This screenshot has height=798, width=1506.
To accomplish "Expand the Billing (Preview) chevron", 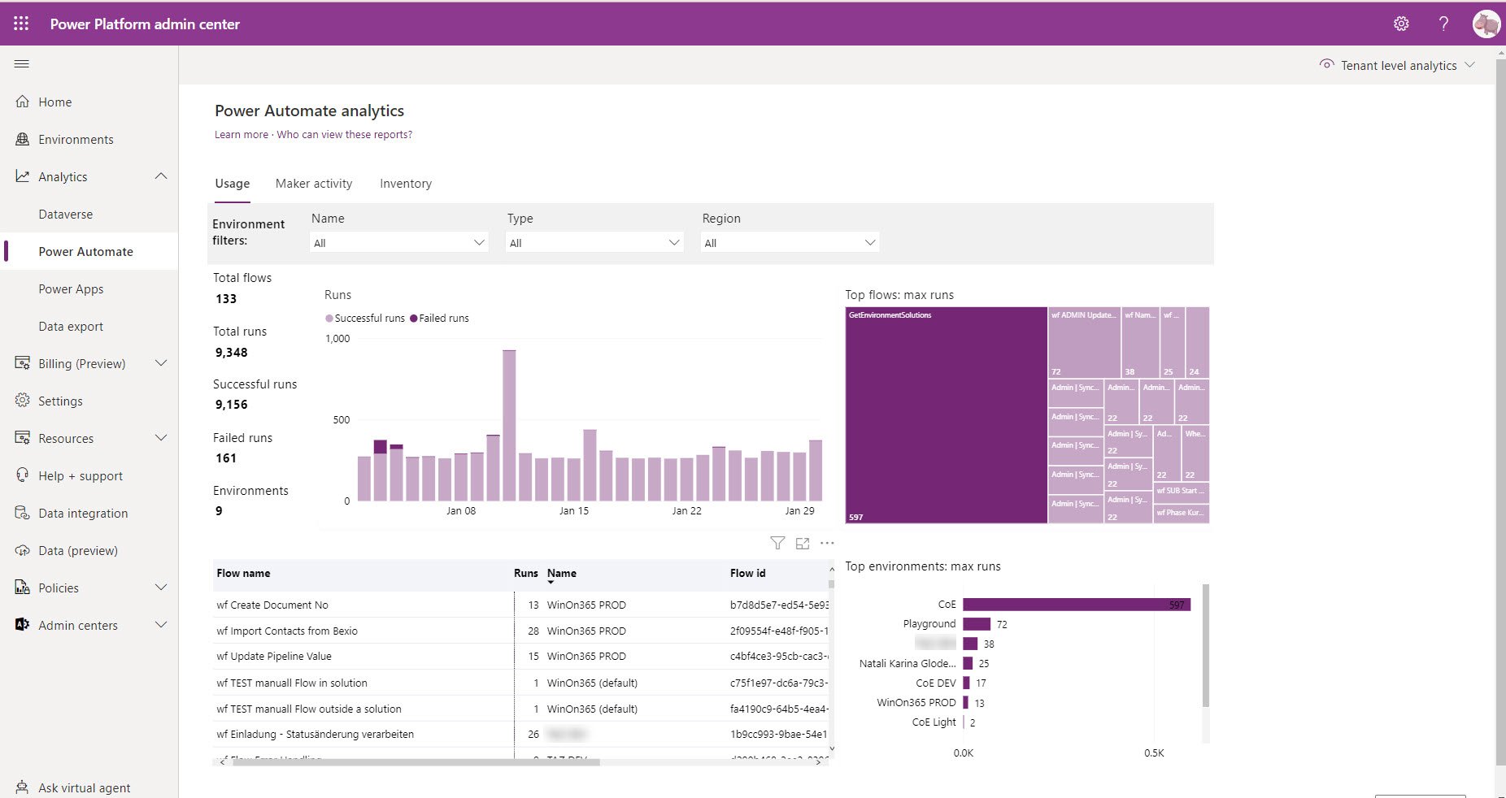I will point(161,363).
